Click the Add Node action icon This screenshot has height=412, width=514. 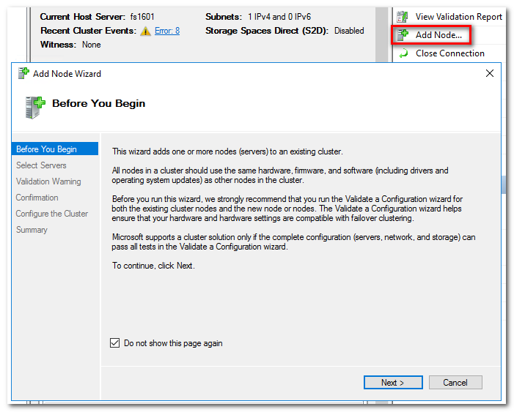(x=403, y=34)
